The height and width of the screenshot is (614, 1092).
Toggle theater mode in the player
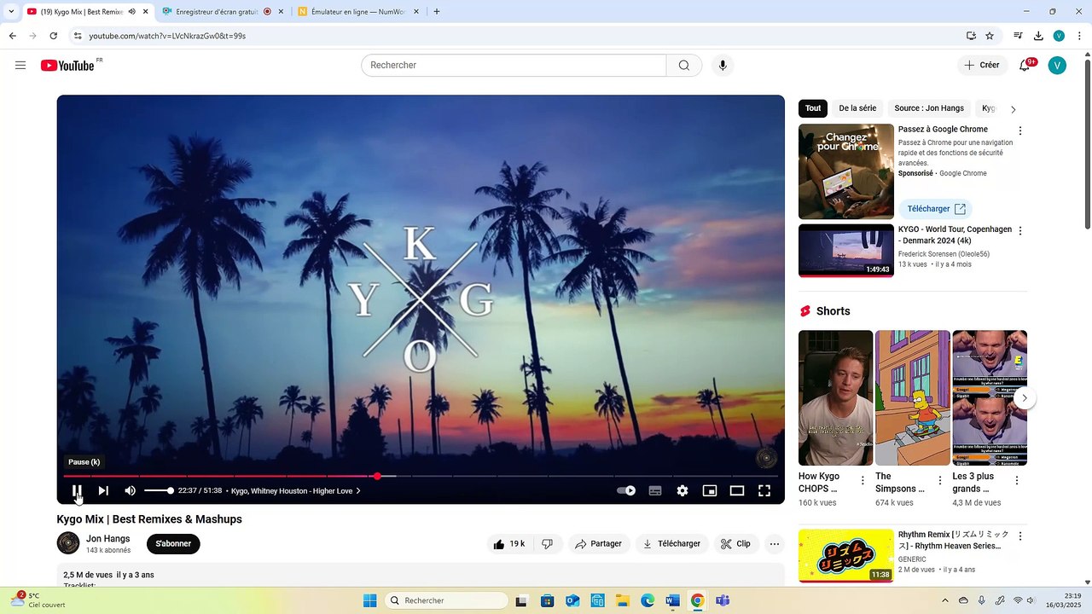(x=737, y=491)
